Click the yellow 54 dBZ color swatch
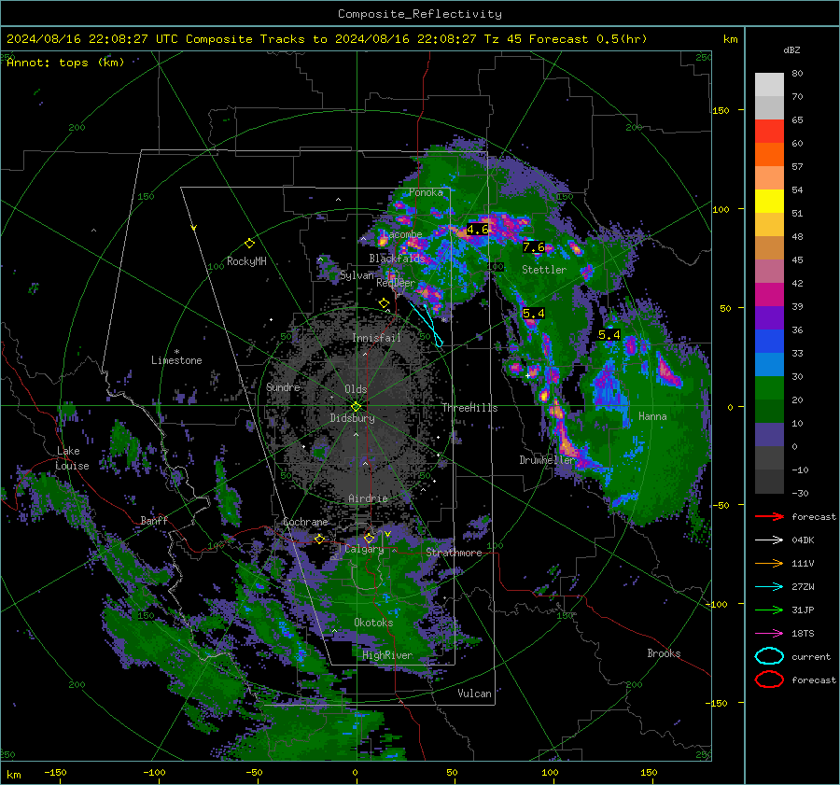This screenshot has height=785, width=840. point(769,202)
